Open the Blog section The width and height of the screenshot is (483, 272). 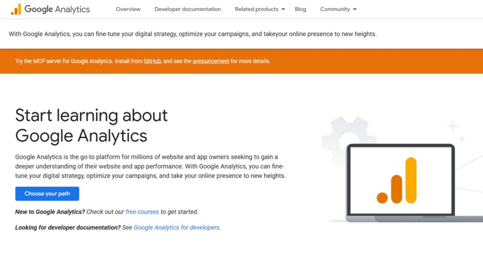pos(300,9)
